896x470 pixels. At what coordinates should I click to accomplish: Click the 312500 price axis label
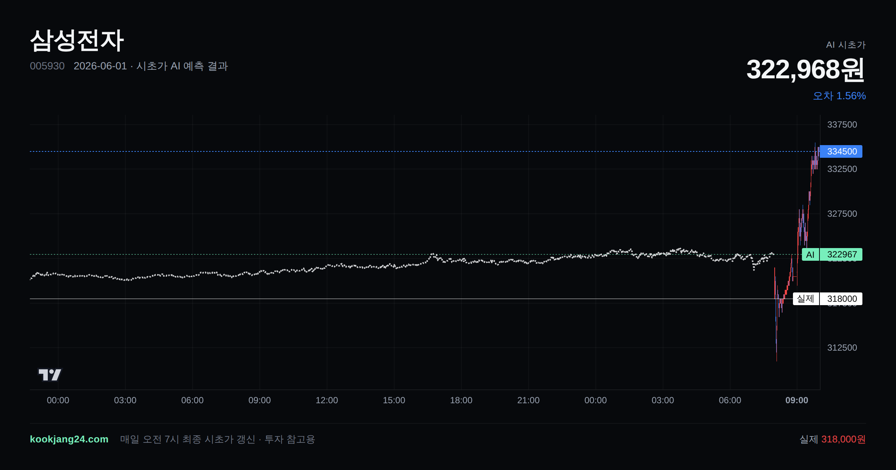(842, 348)
